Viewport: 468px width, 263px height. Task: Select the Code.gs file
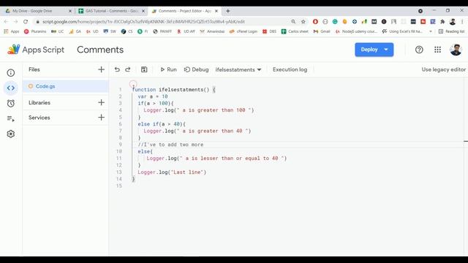pyautogui.click(x=66, y=86)
